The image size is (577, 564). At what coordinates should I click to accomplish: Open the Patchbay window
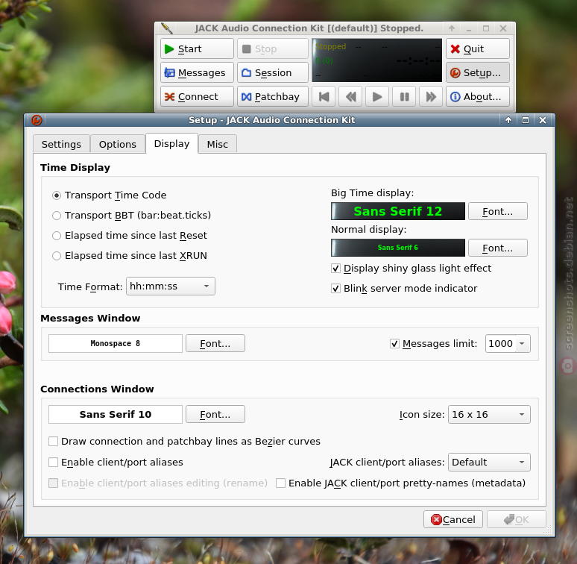point(273,96)
